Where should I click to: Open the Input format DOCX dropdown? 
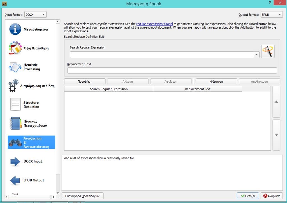[x=35, y=15]
